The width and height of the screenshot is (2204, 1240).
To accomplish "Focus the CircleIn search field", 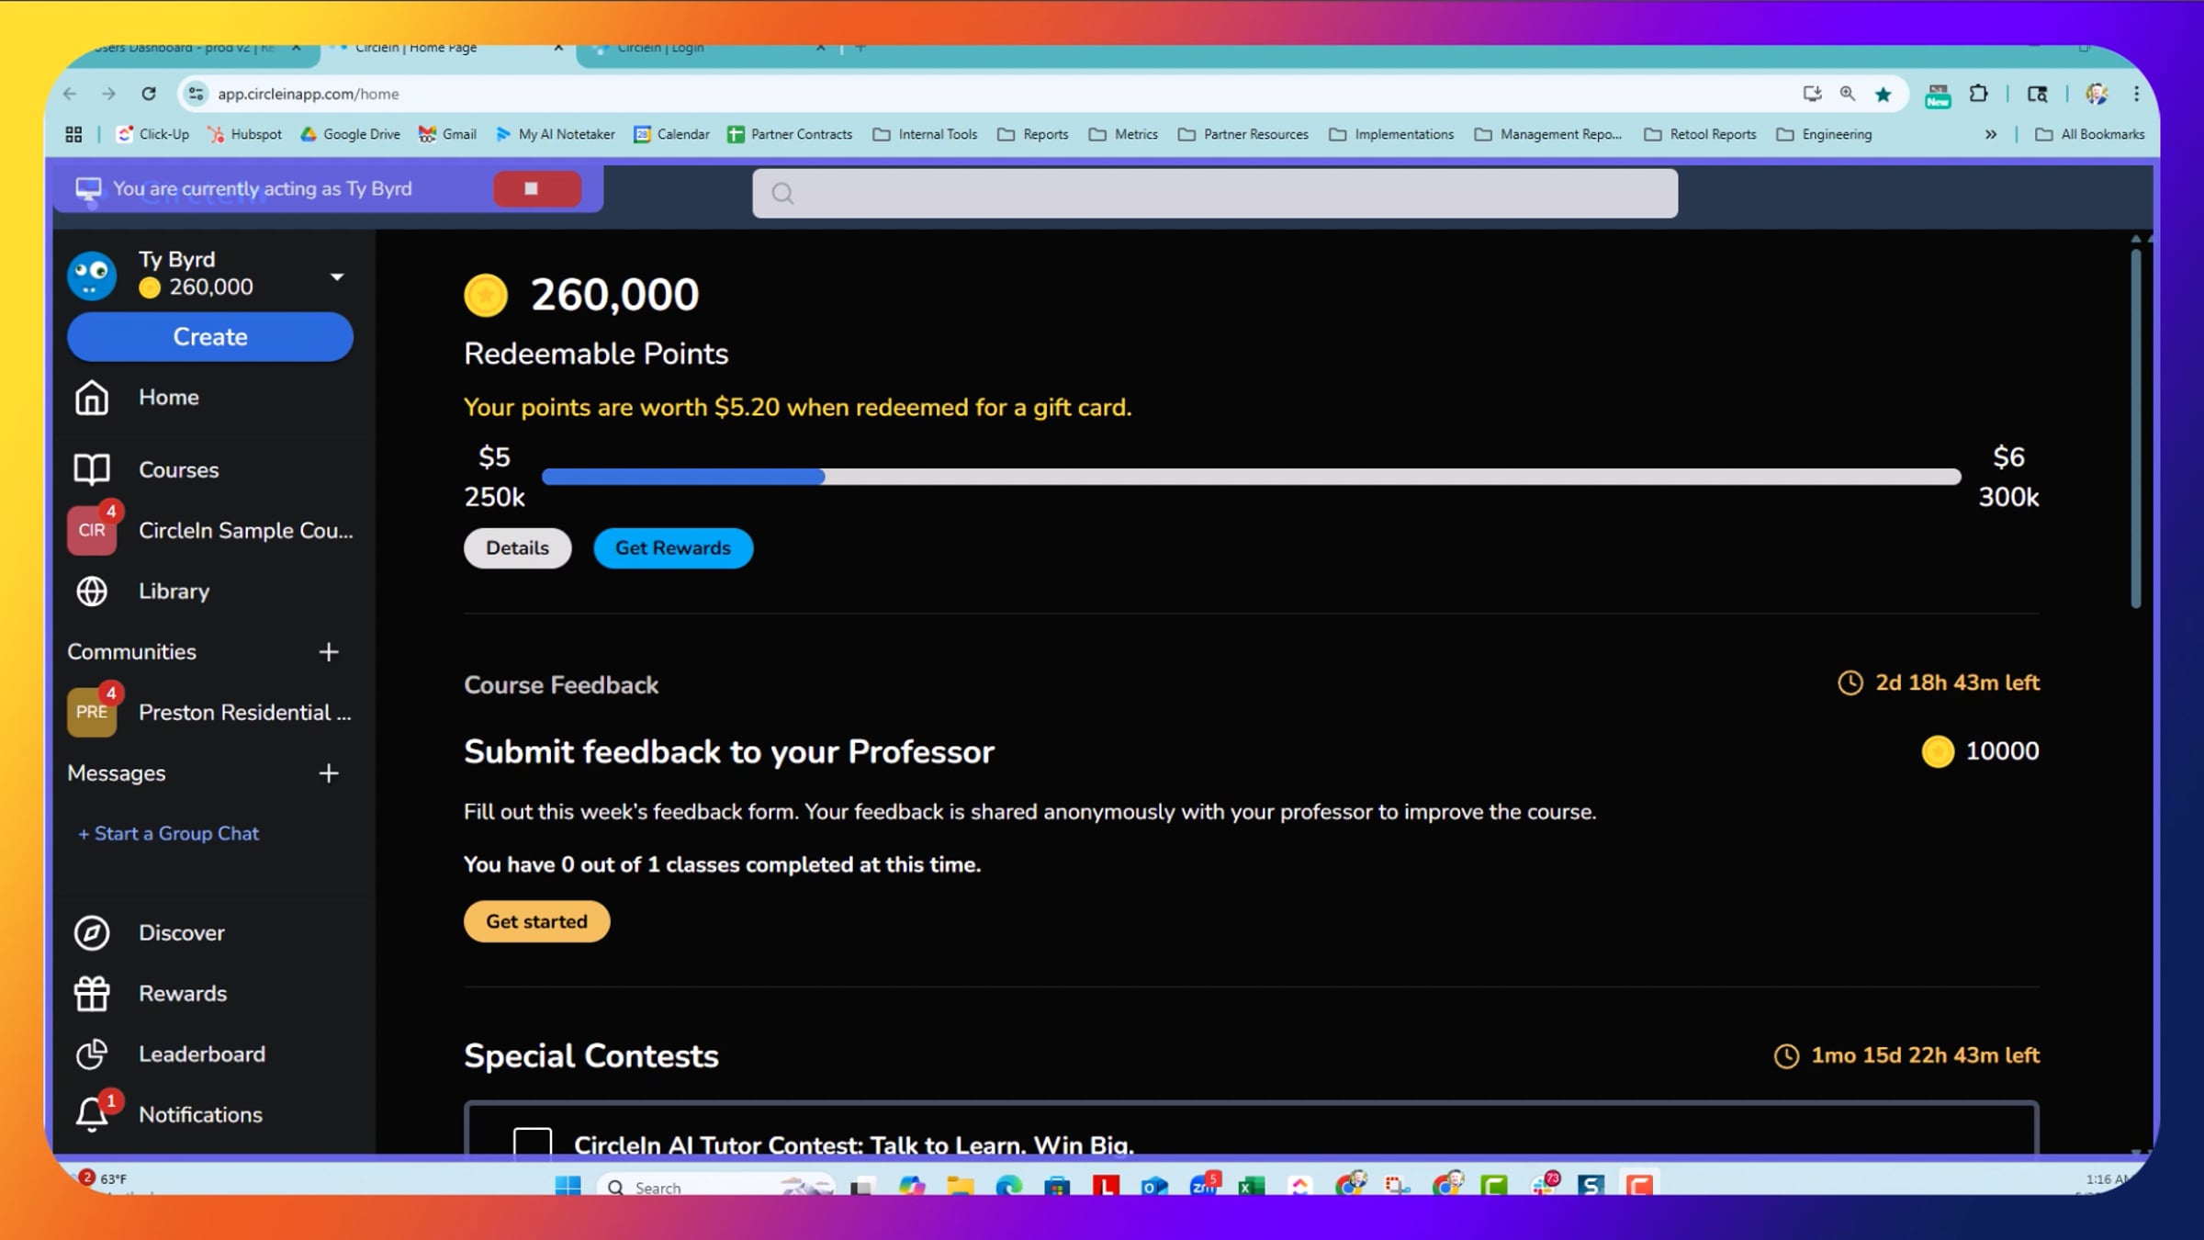I will click(1215, 193).
